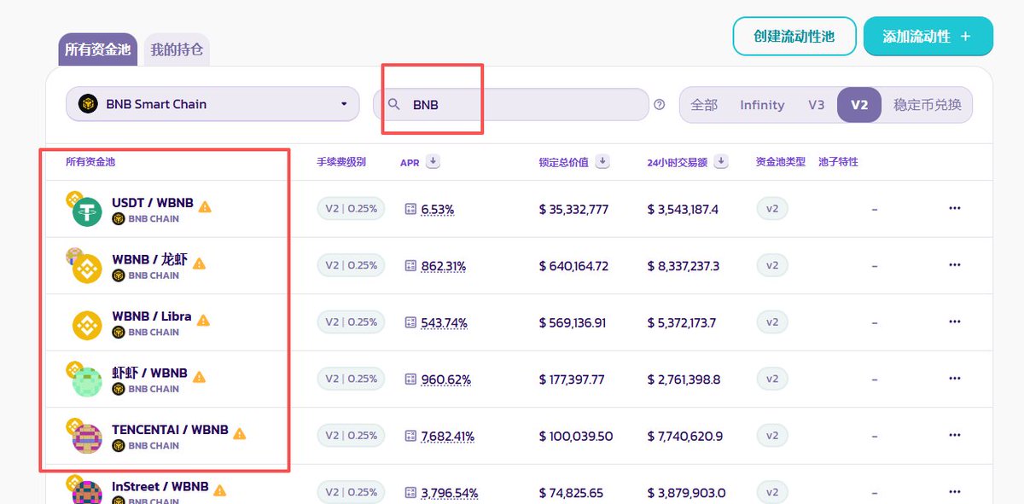
Task: Click warning icon next to WBNB / 龙虾
Action: pyautogui.click(x=199, y=263)
